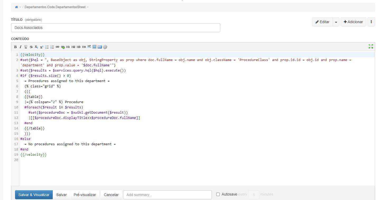The height and width of the screenshot is (200, 378).
Task: Apply superscript formatting
Action: (42, 47)
